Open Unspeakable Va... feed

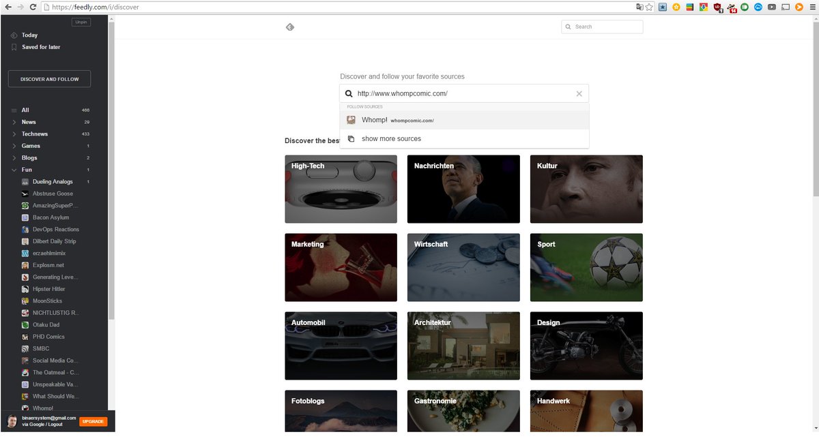[55, 384]
